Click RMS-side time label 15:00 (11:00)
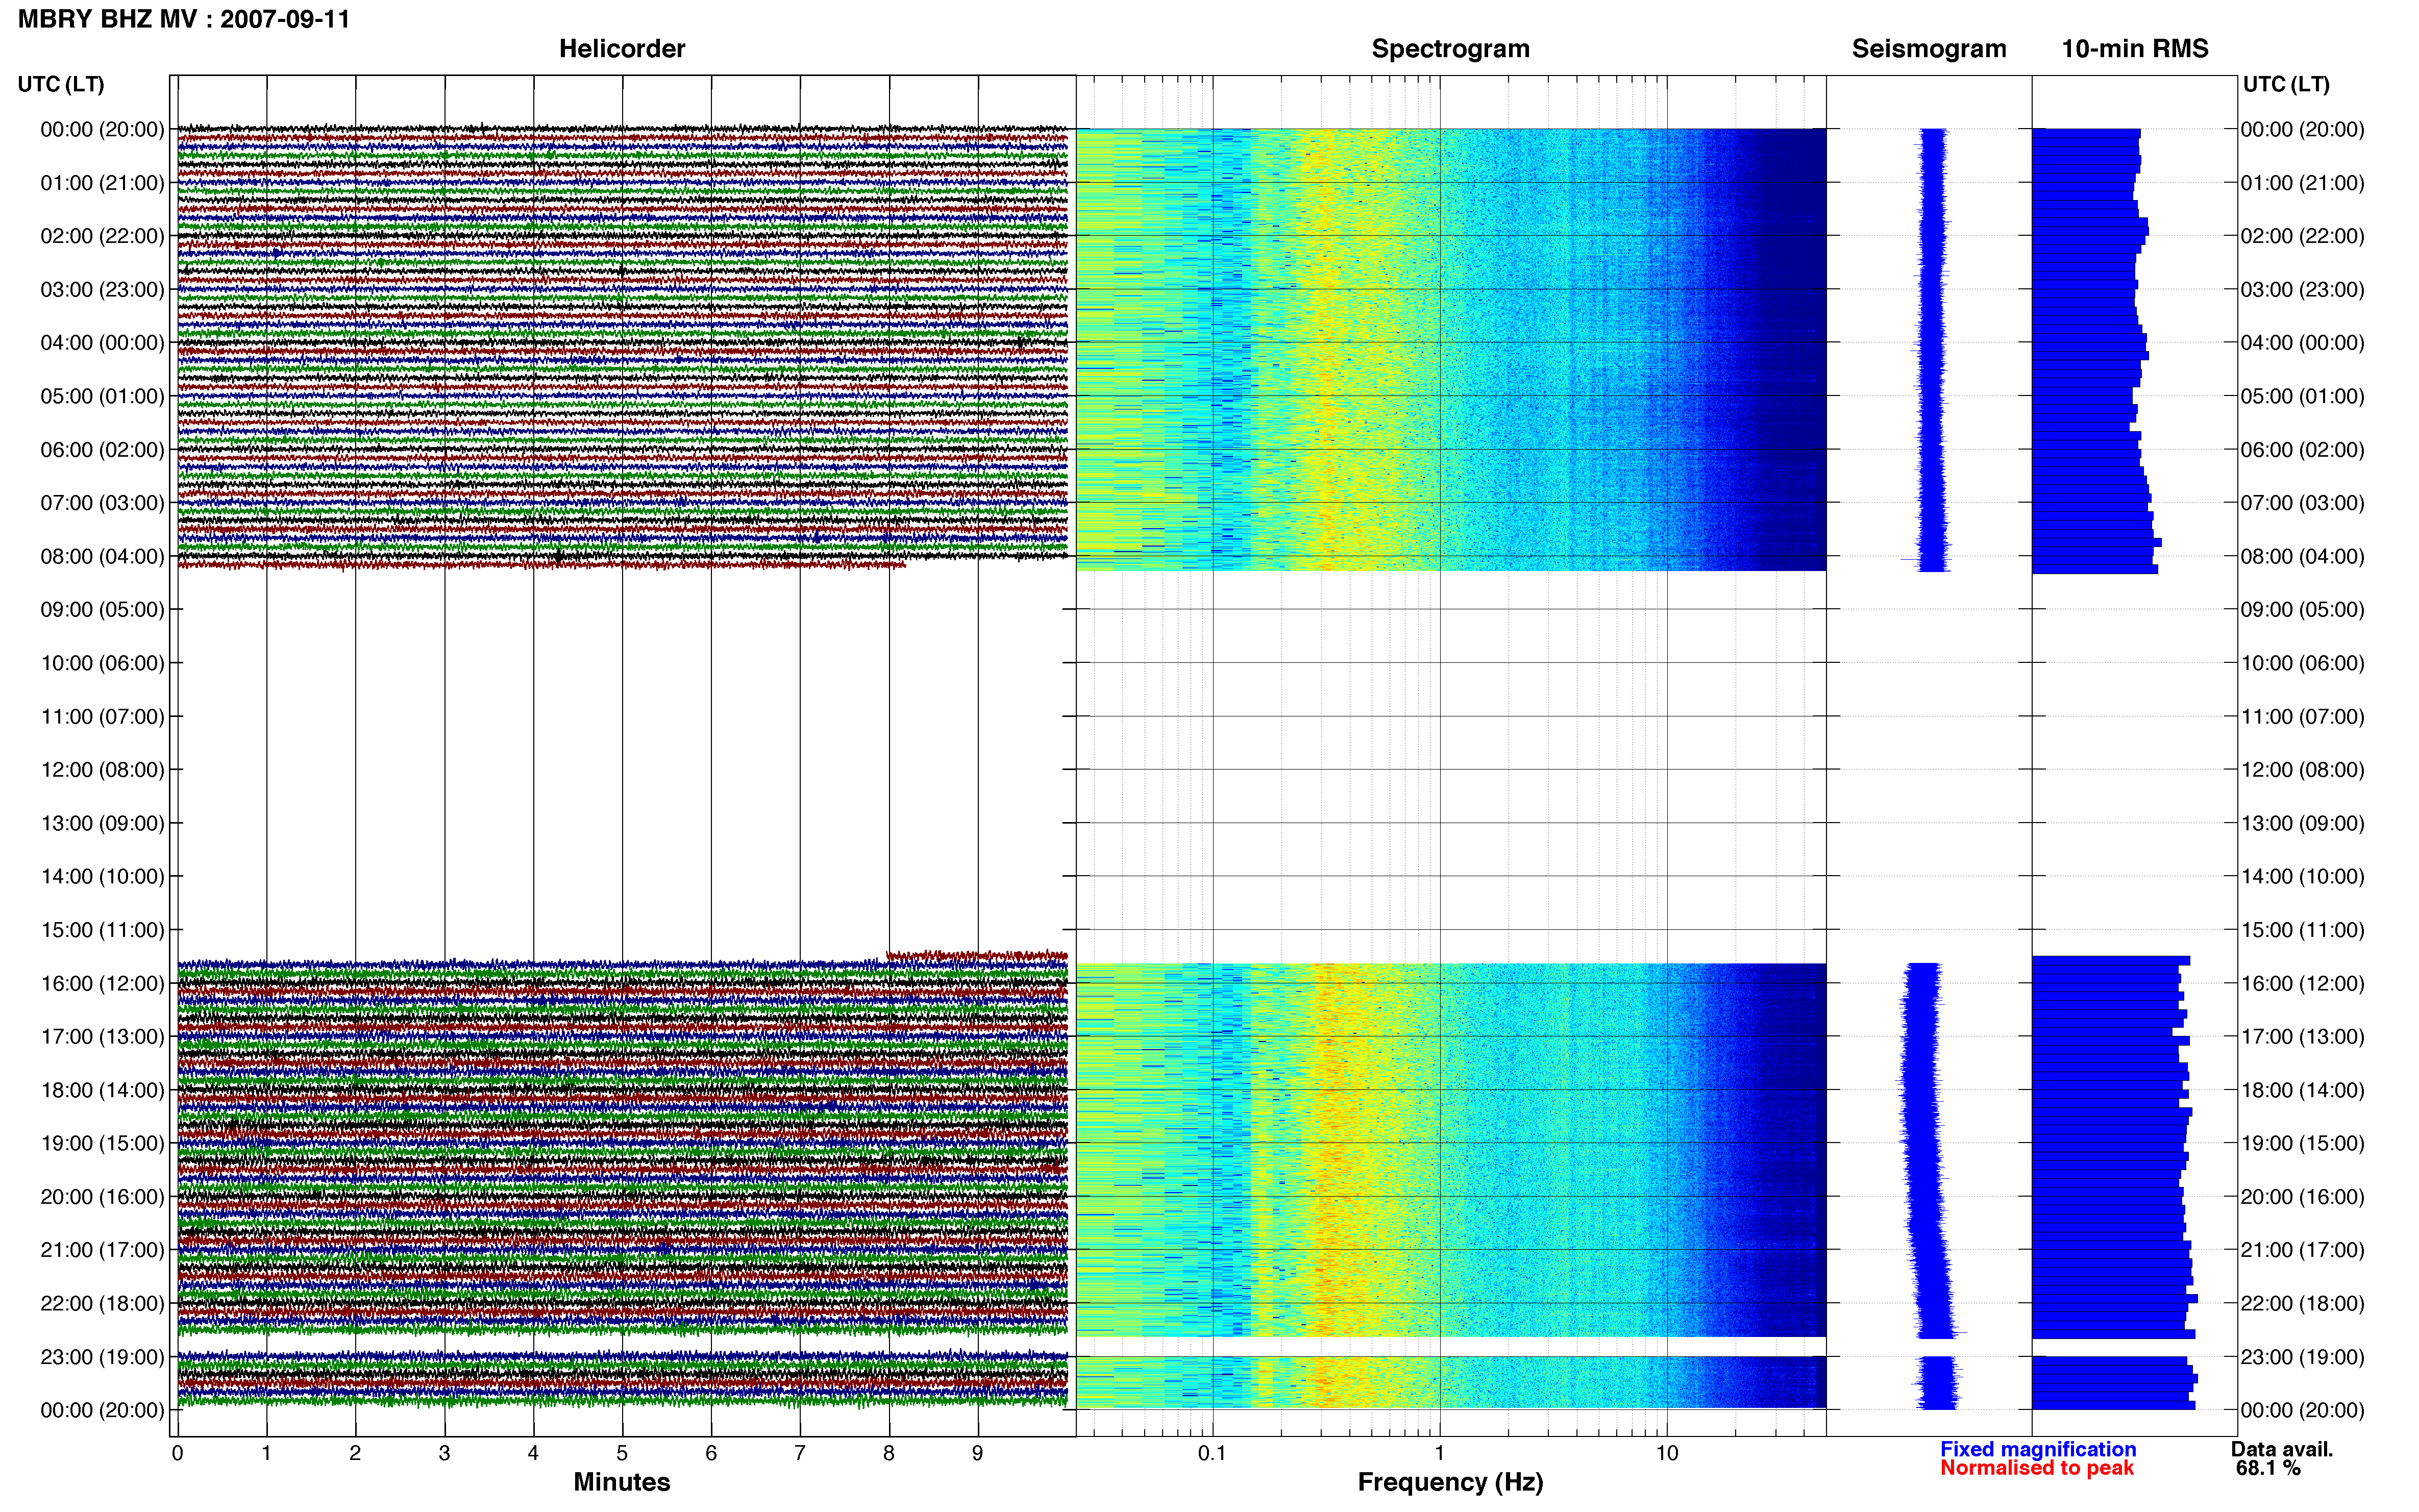 (x=2303, y=930)
